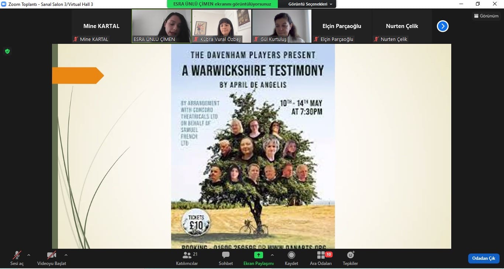Click the Zoom app icon in title bar
Image resolution: width=504 pixels, height=269 pixels.
coord(4,4)
